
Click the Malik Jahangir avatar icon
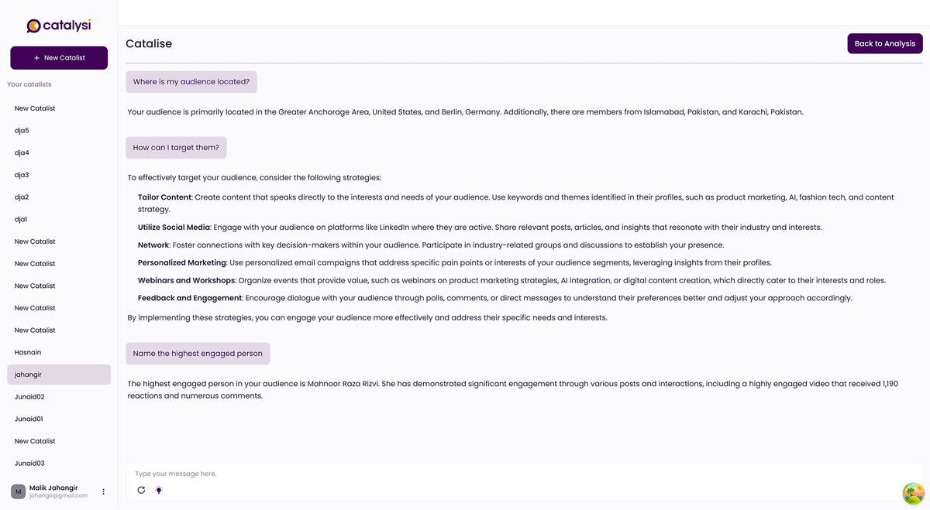point(18,491)
